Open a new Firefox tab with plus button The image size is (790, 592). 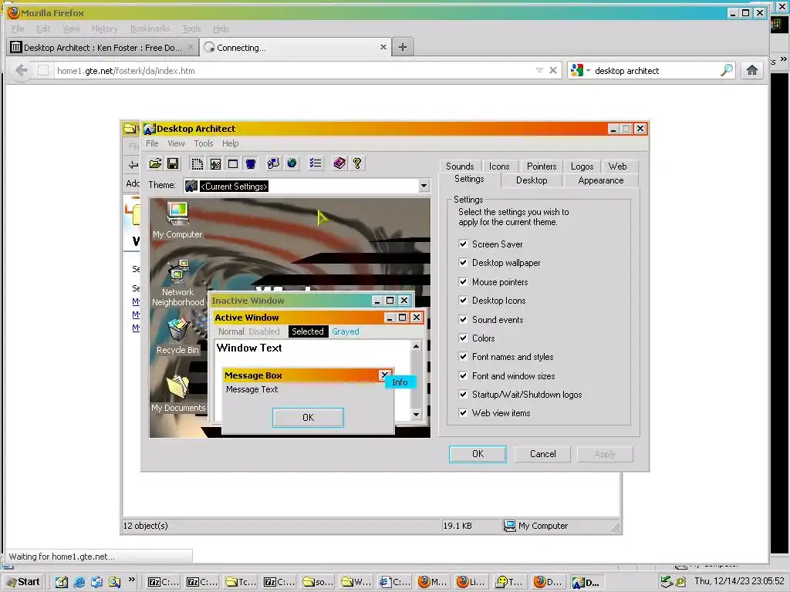pyautogui.click(x=403, y=47)
